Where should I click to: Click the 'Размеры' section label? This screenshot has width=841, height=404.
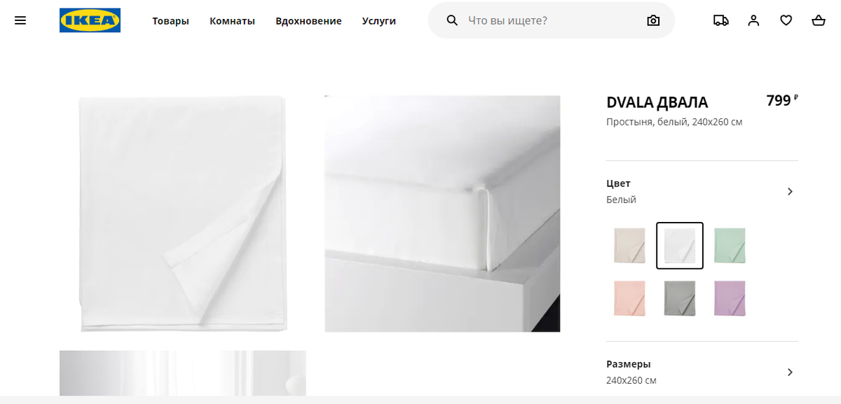click(x=628, y=364)
